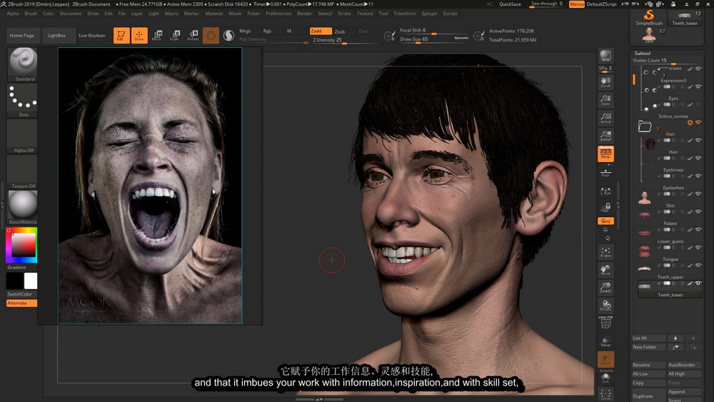Click the Live Boolean button
Image resolution: width=714 pixels, height=402 pixels.
click(x=92, y=36)
